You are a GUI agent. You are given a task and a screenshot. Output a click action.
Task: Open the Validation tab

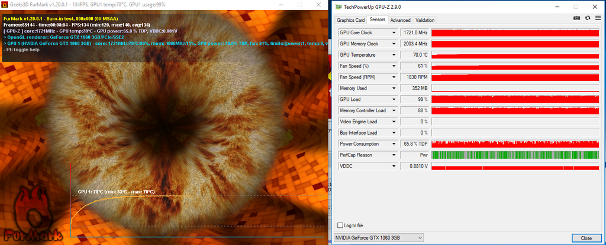425,20
